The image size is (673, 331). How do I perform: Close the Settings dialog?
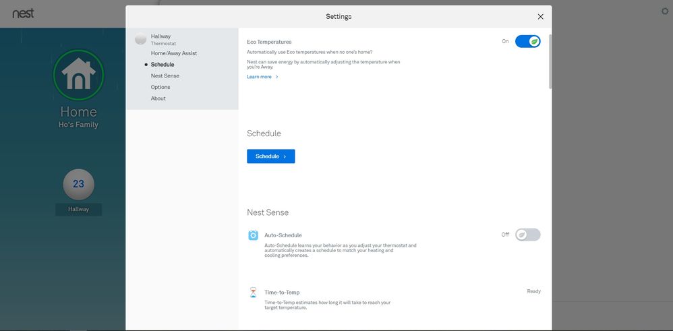click(x=540, y=17)
